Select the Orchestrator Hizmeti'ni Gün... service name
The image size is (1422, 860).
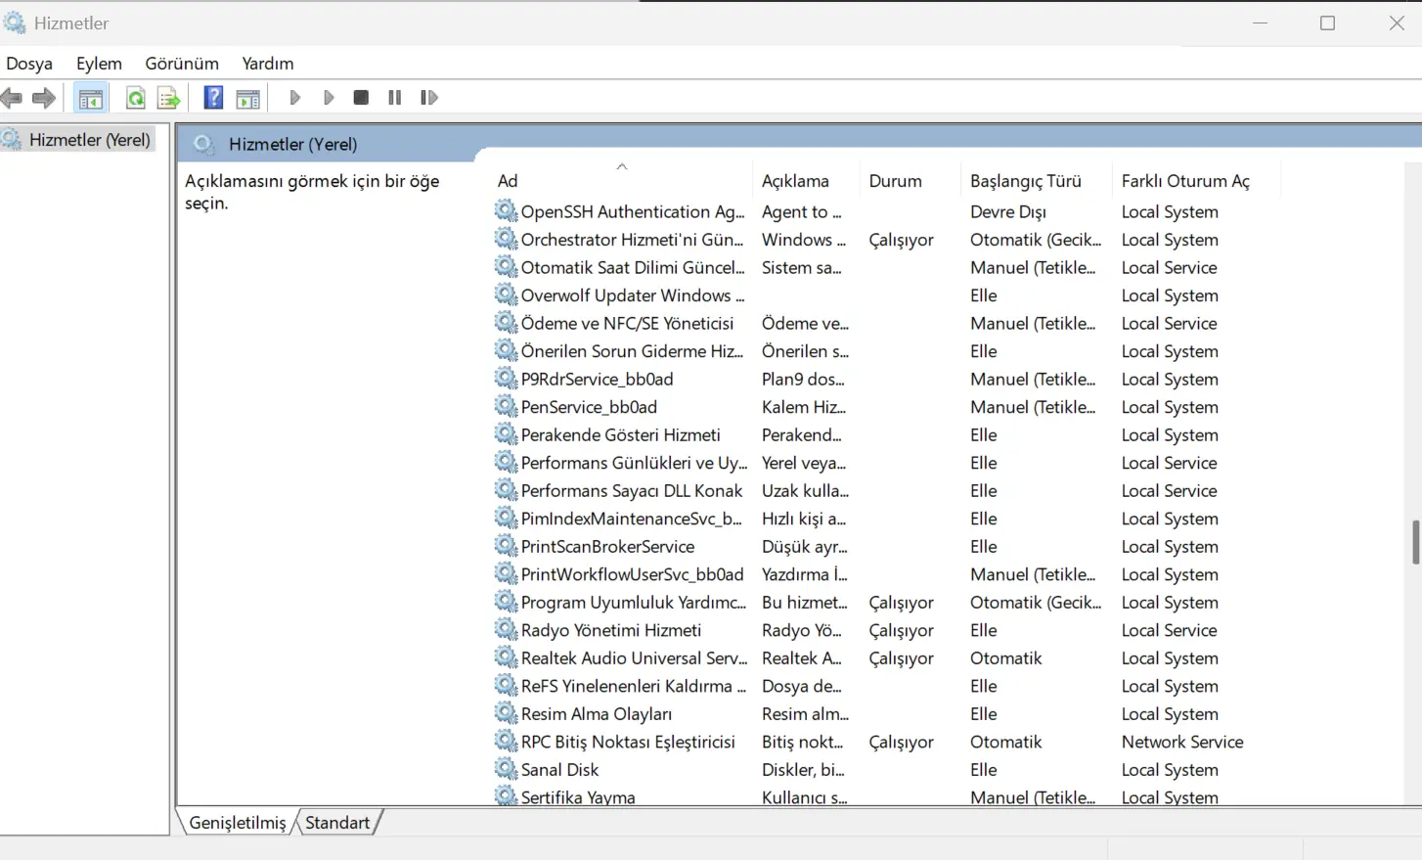pos(632,240)
